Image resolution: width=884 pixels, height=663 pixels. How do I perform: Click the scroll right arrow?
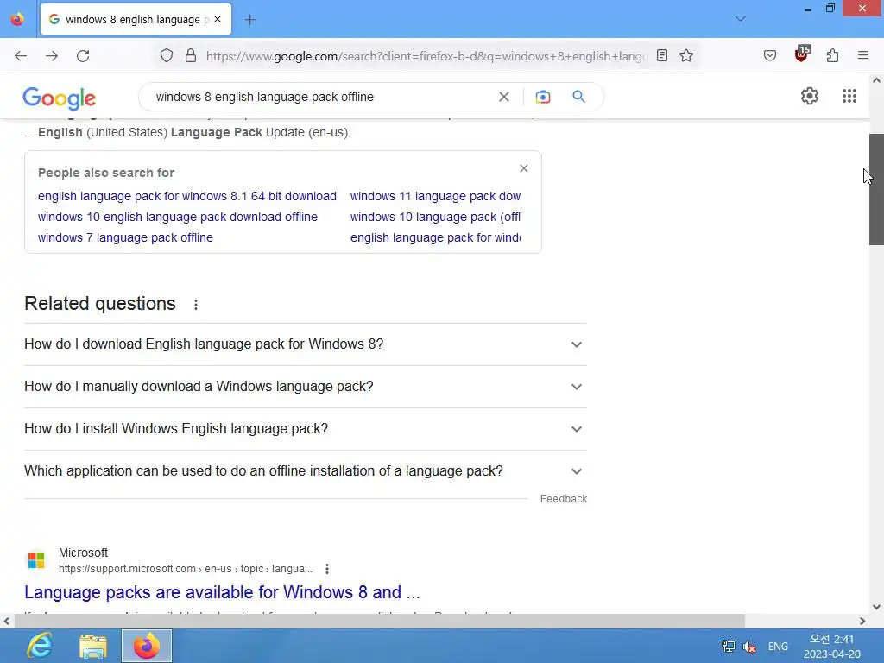tap(862, 622)
